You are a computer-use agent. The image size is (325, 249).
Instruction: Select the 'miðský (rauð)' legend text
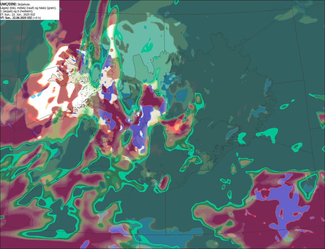[25, 8]
